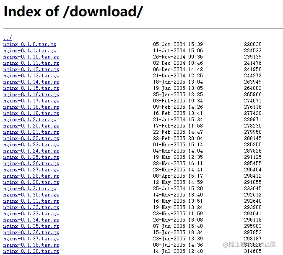Screen dimensions: 283x255
Task: Download nginx-0.1.29.tar.gz
Action: click(31, 182)
